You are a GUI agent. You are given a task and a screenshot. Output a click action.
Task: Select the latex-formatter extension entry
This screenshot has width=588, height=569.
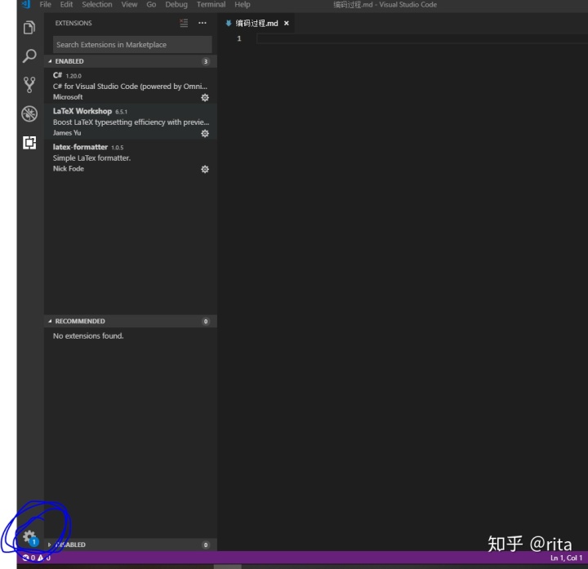pos(131,158)
